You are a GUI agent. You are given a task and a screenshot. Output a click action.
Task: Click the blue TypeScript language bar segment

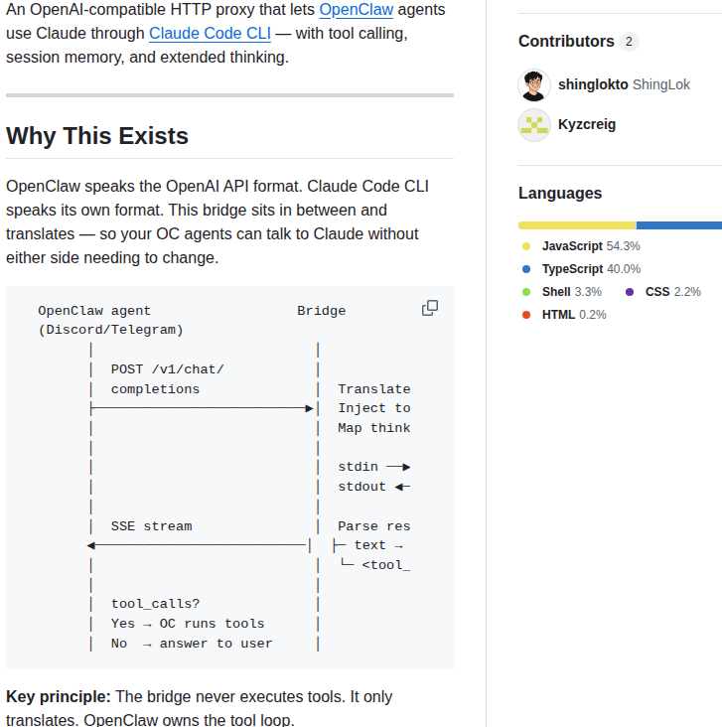click(x=679, y=225)
